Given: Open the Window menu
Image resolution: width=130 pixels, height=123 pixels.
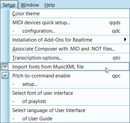Looking at the screenshot, I should point(30,5).
